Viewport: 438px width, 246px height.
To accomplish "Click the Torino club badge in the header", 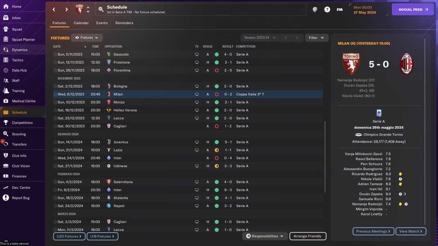I will click(79, 10).
